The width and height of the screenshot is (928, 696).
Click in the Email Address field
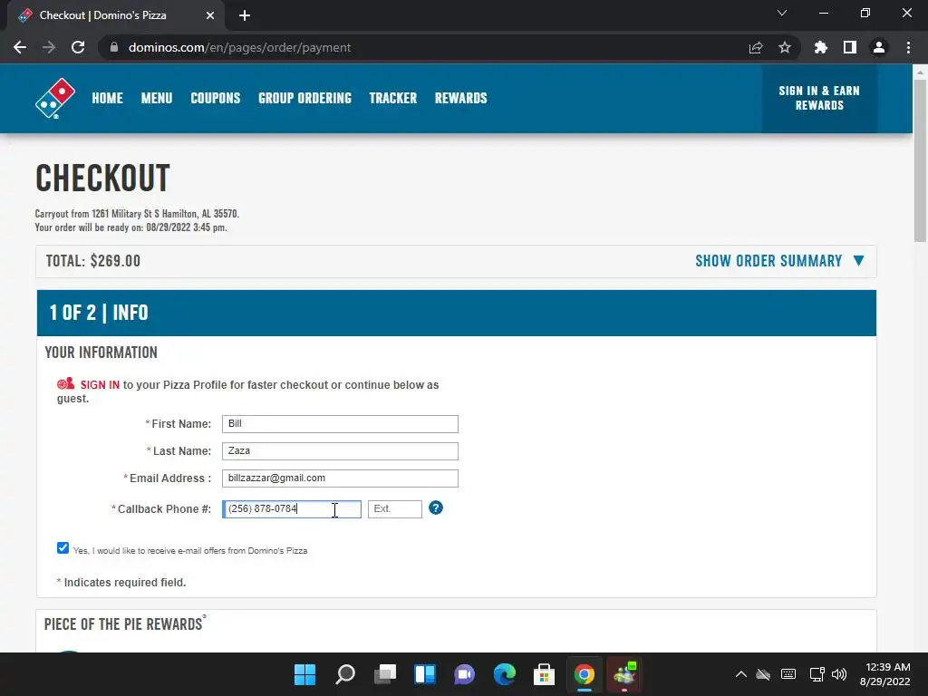pos(340,478)
